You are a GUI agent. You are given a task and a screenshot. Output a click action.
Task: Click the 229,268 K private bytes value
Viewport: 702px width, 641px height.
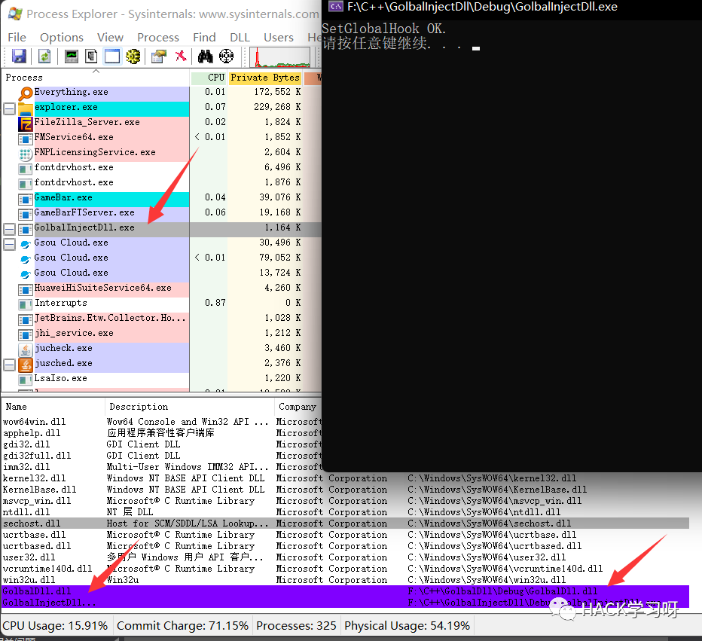pyautogui.click(x=277, y=107)
